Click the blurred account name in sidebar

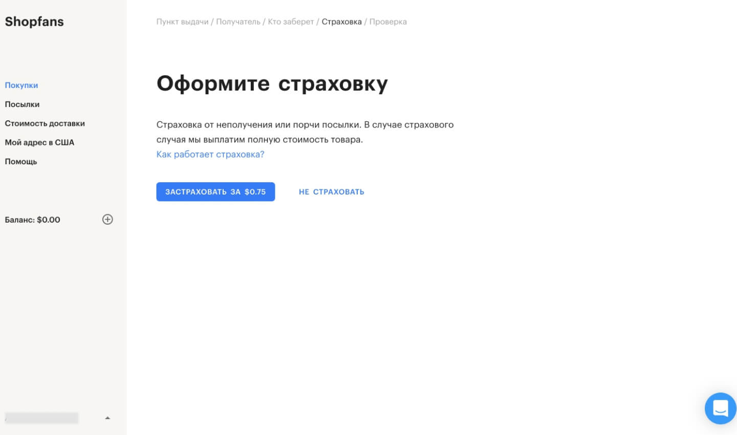[x=41, y=418]
